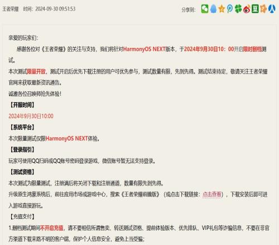279x245 pixels.
Task: Click the 分享到 share label
Action: 189,9
